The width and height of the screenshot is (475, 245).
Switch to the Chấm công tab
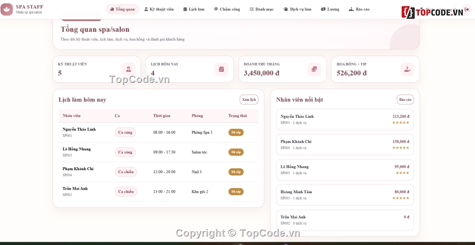[x=227, y=9]
